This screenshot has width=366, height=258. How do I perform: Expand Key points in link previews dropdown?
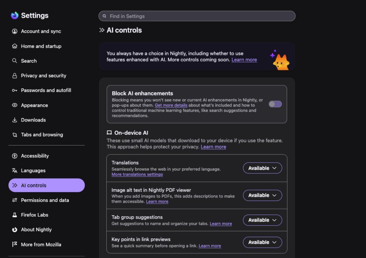tap(262, 242)
